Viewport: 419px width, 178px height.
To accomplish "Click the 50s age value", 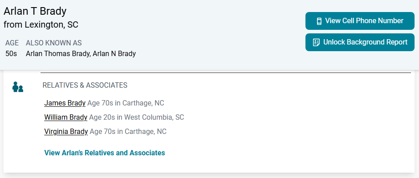I will point(11,54).
